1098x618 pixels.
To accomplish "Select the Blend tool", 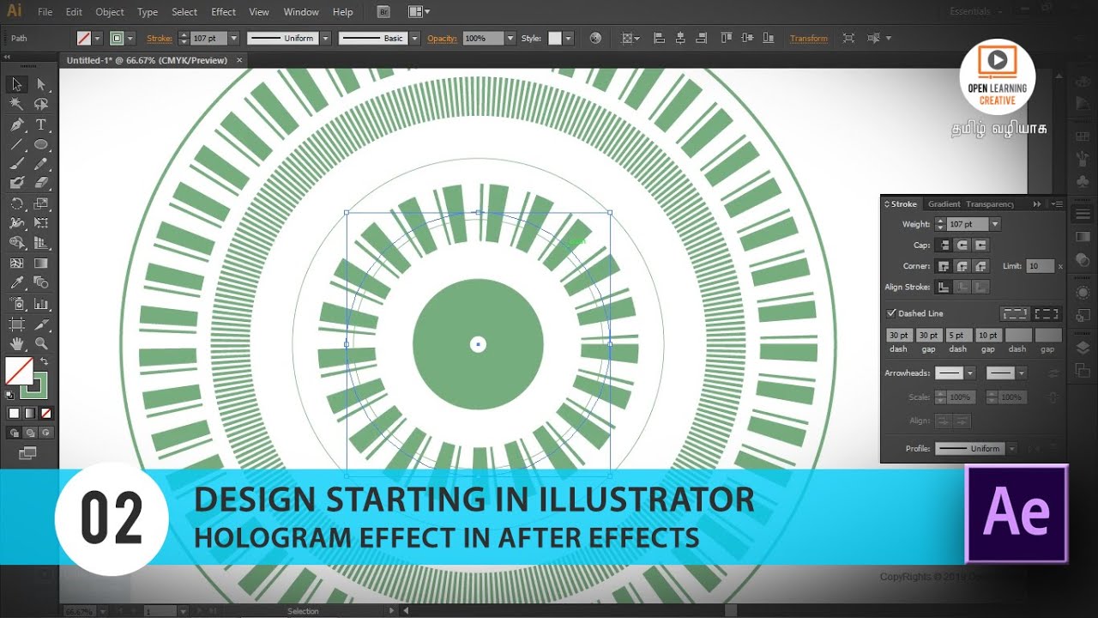I will tap(40, 283).
